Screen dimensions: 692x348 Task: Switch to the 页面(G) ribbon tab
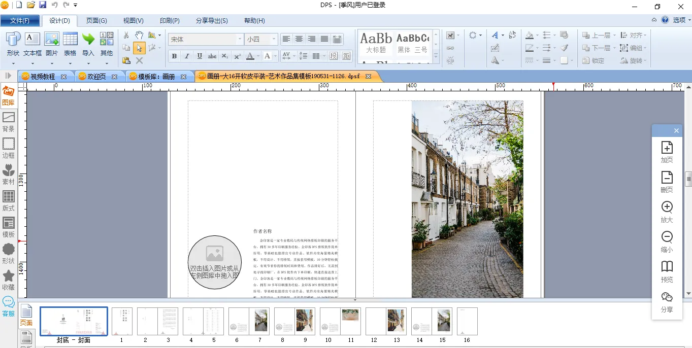tap(96, 21)
